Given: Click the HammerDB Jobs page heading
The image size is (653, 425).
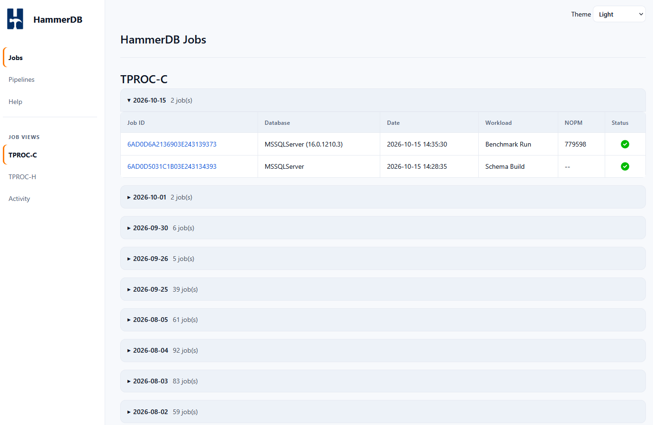Looking at the screenshot, I should tap(163, 40).
